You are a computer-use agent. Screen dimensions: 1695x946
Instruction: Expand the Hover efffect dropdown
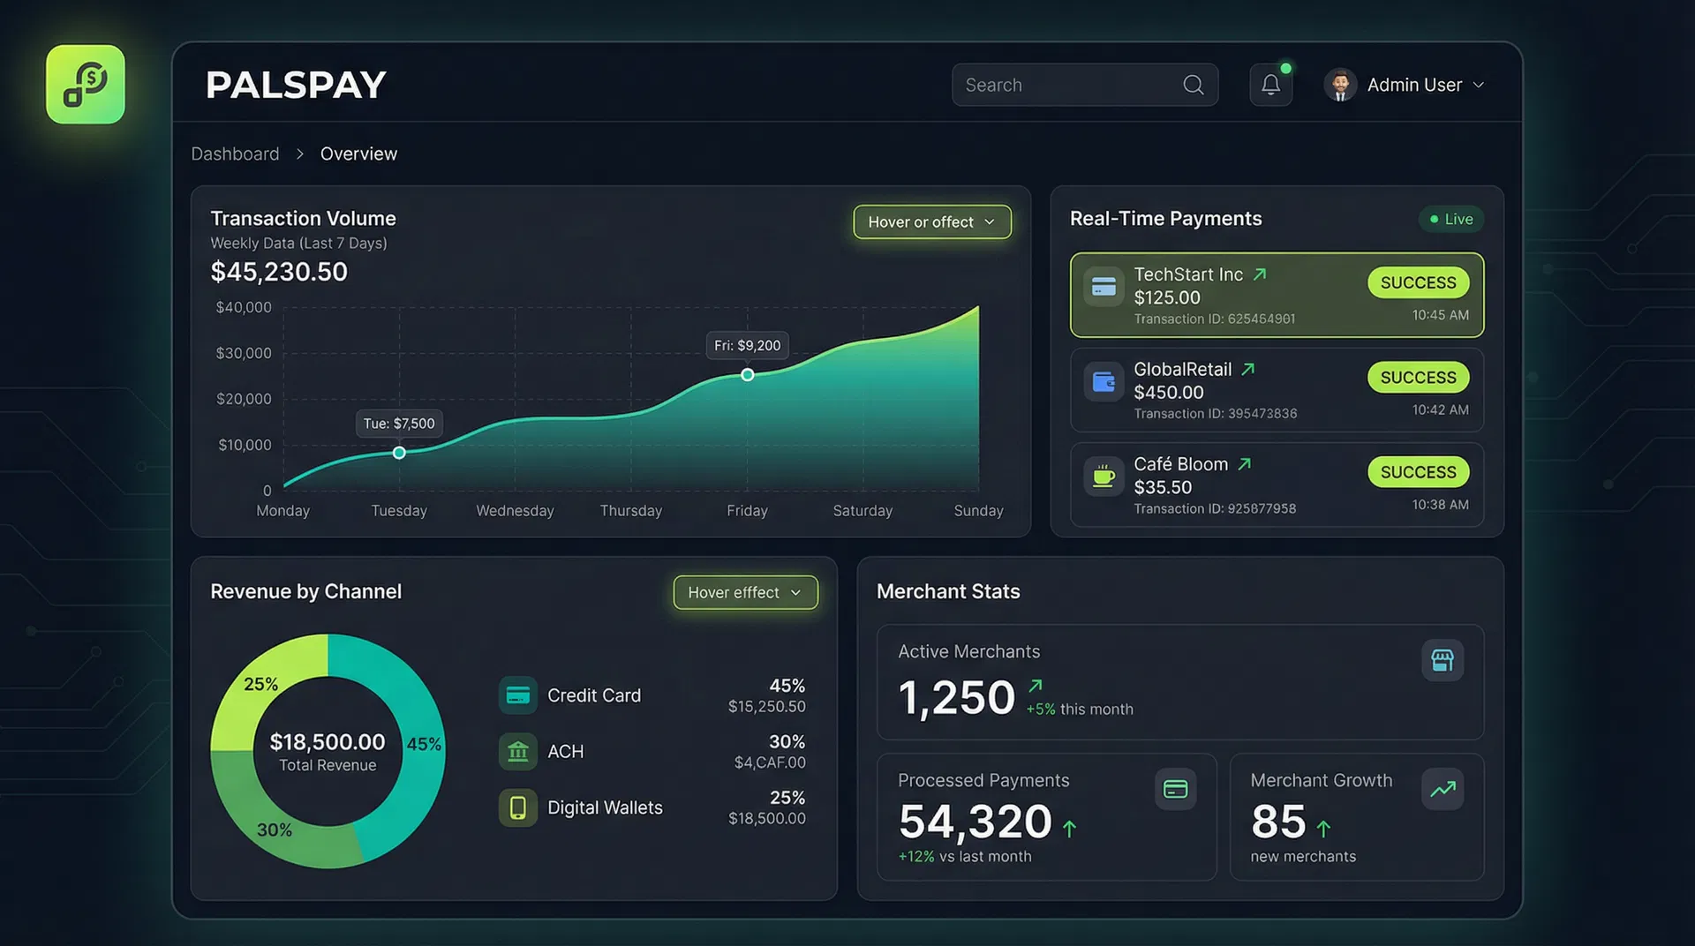coord(744,592)
